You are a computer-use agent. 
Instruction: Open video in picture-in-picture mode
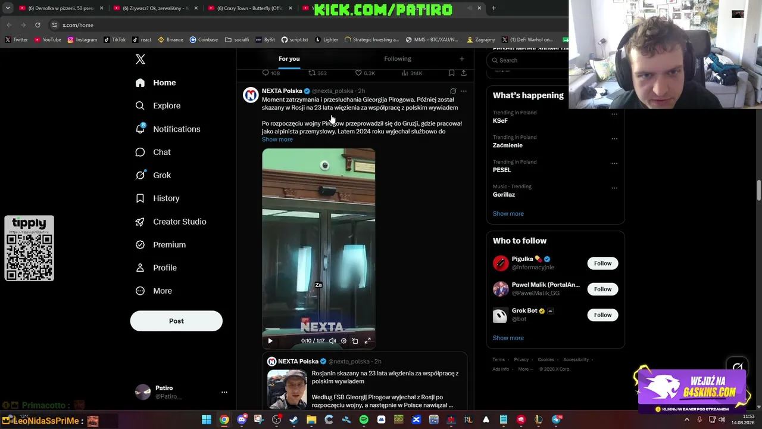click(355, 341)
